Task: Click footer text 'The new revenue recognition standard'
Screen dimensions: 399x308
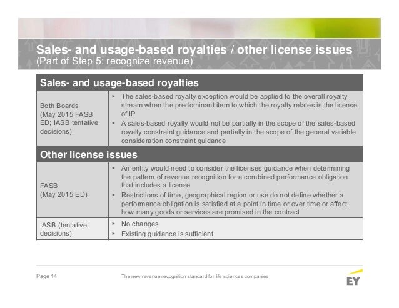Action: (x=164, y=276)
